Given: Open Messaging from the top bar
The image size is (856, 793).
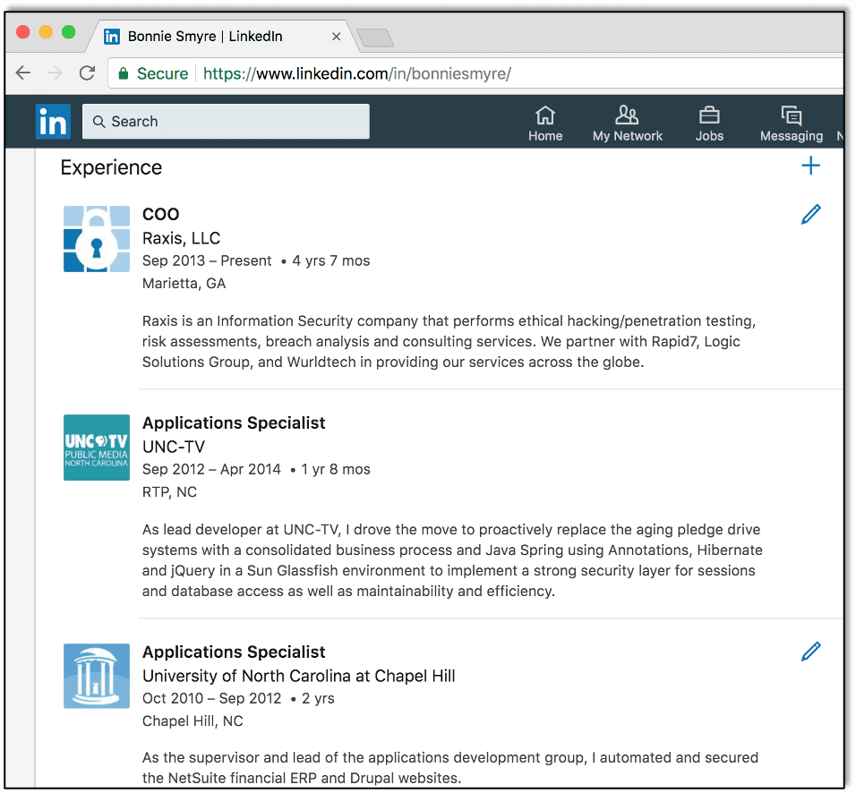Looking at the screenshot, I should [791, 122].
